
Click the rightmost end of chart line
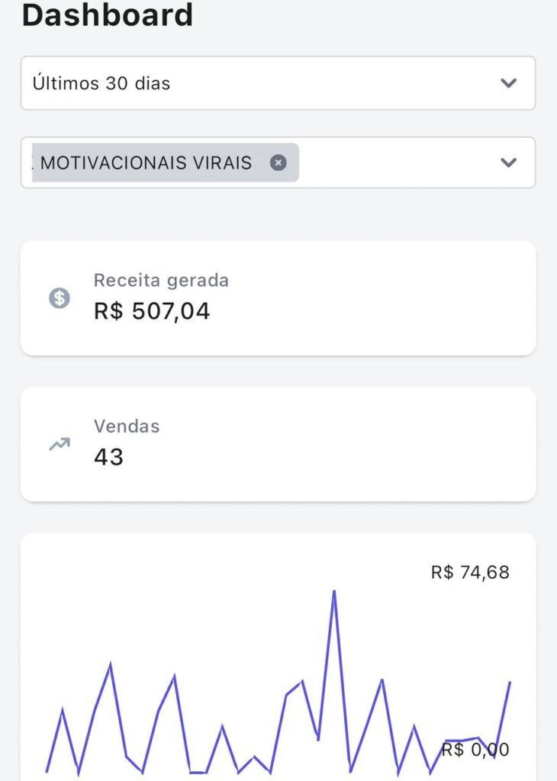click(510, 682)
